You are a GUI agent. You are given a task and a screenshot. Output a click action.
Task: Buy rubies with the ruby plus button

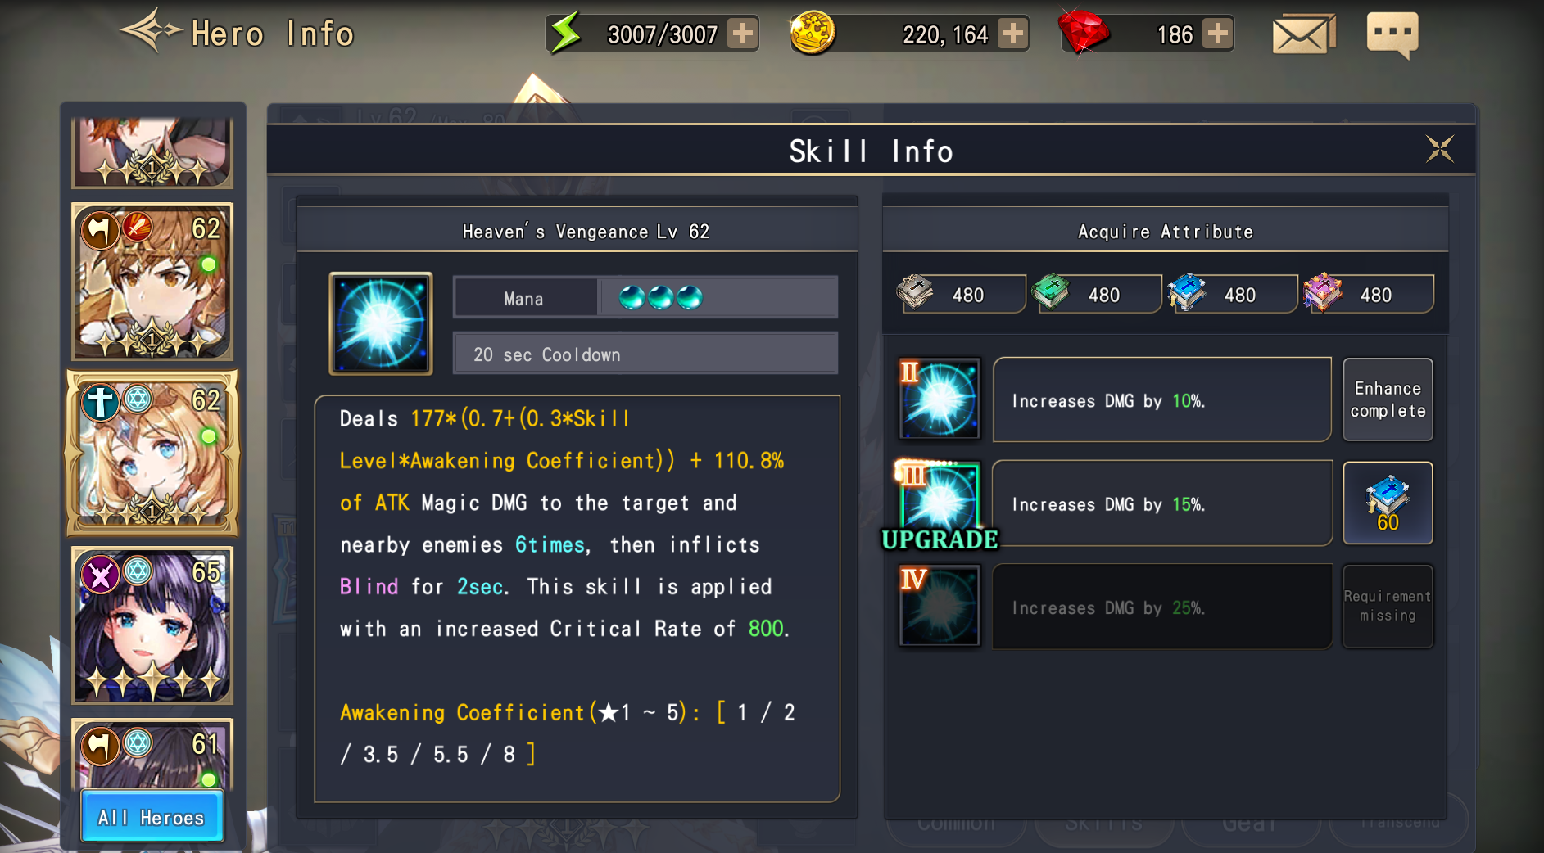[1218, 34]
